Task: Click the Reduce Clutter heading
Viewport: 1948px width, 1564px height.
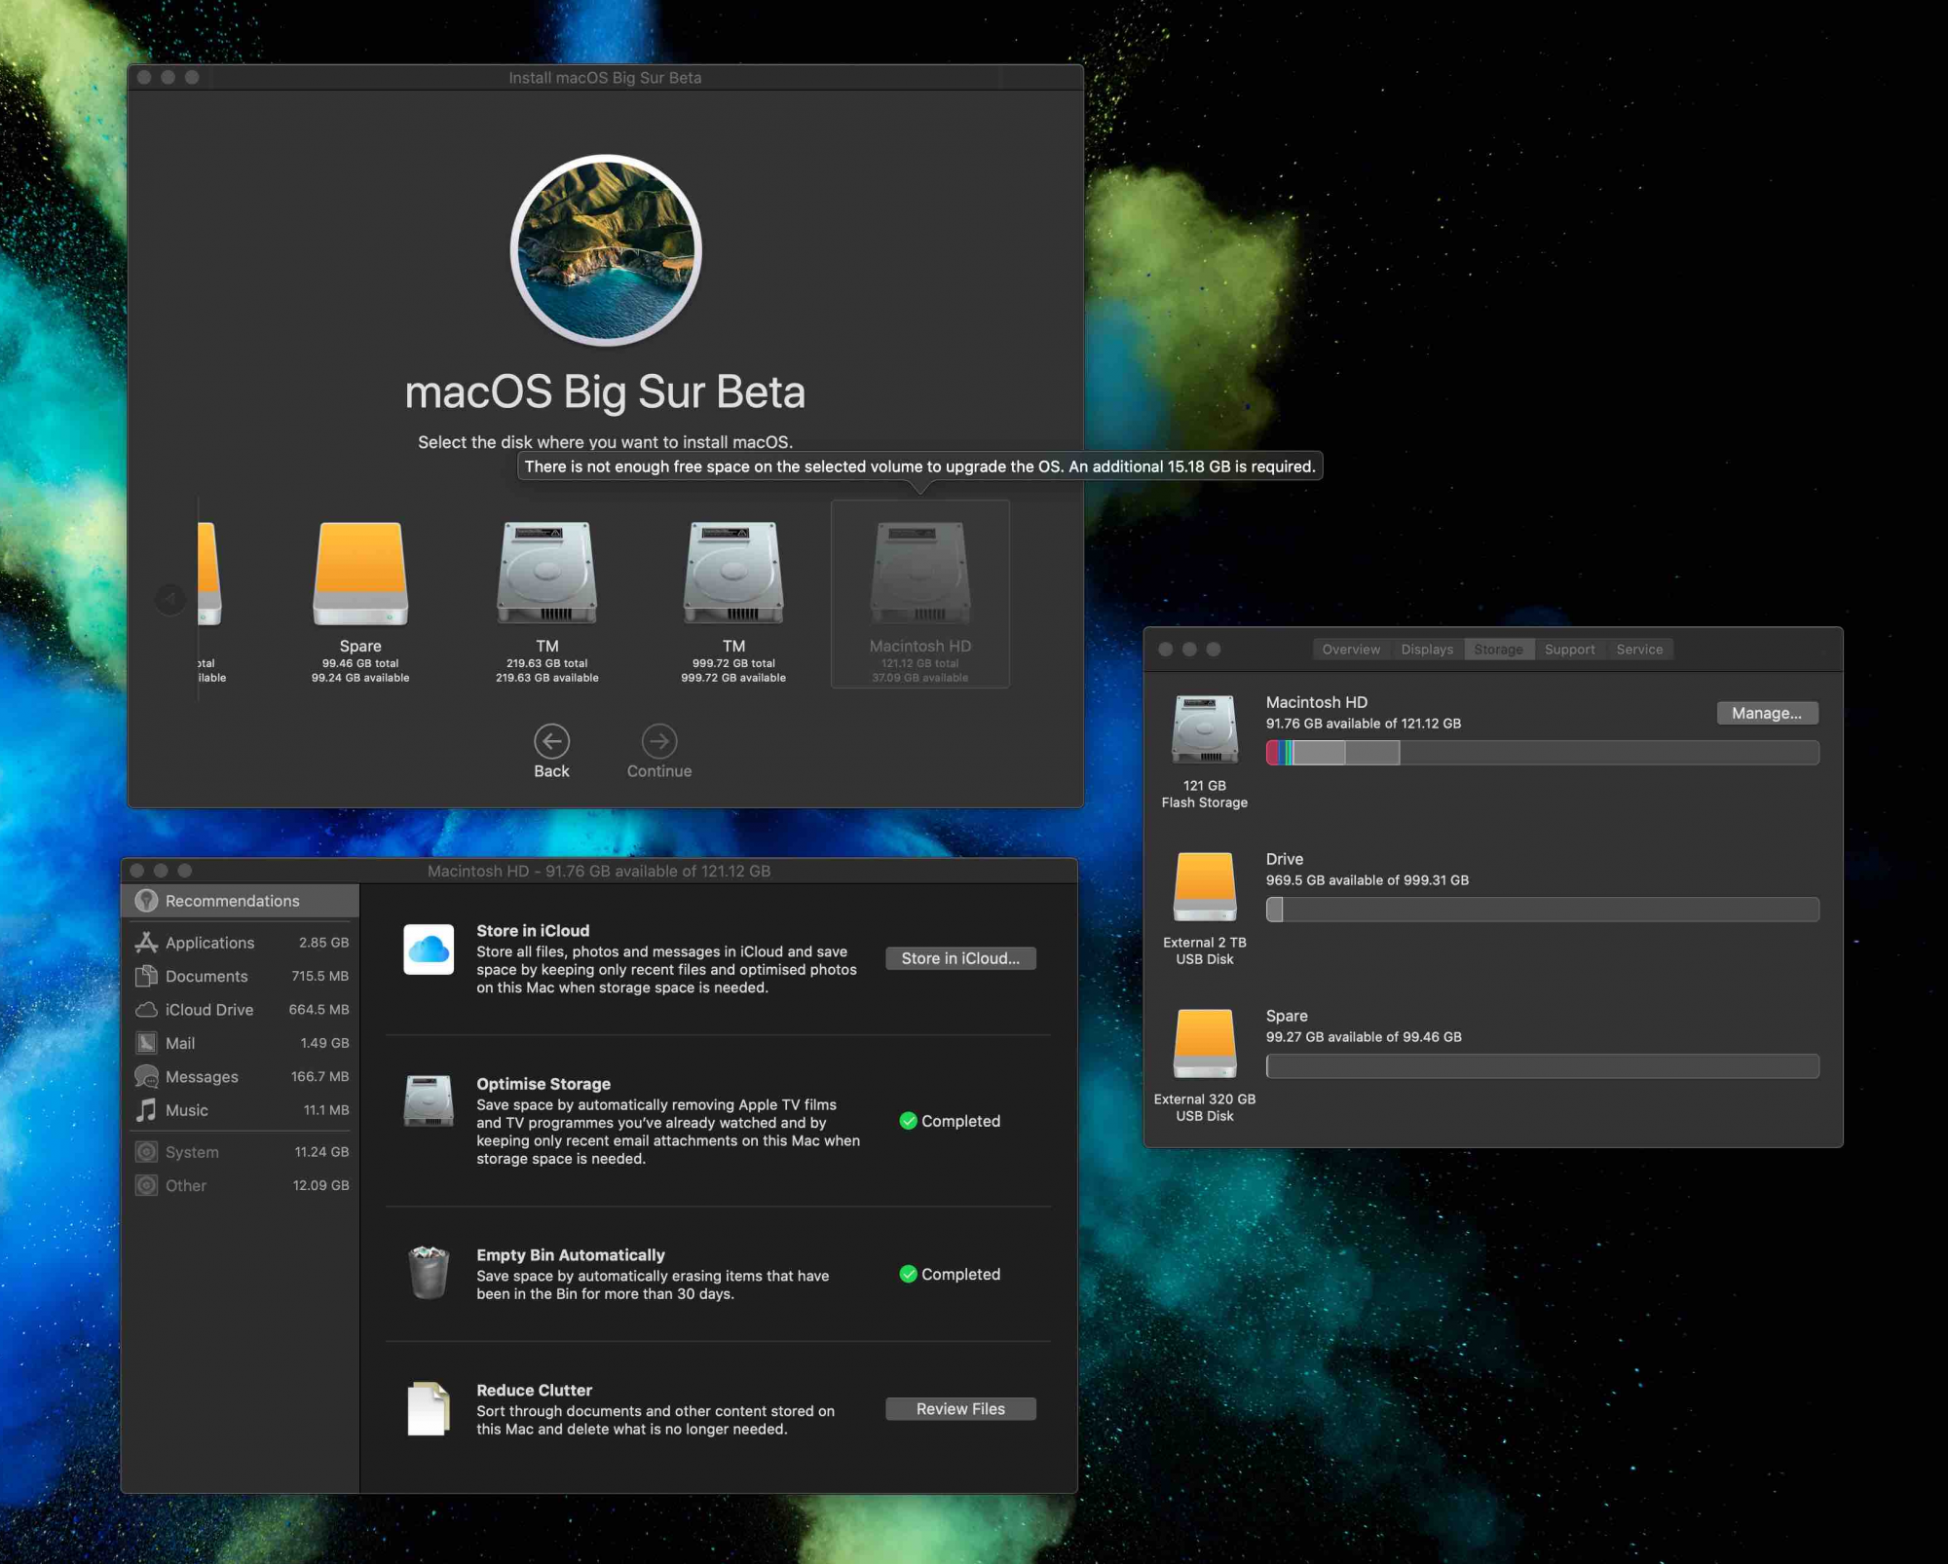Action: pos(534,1391)
